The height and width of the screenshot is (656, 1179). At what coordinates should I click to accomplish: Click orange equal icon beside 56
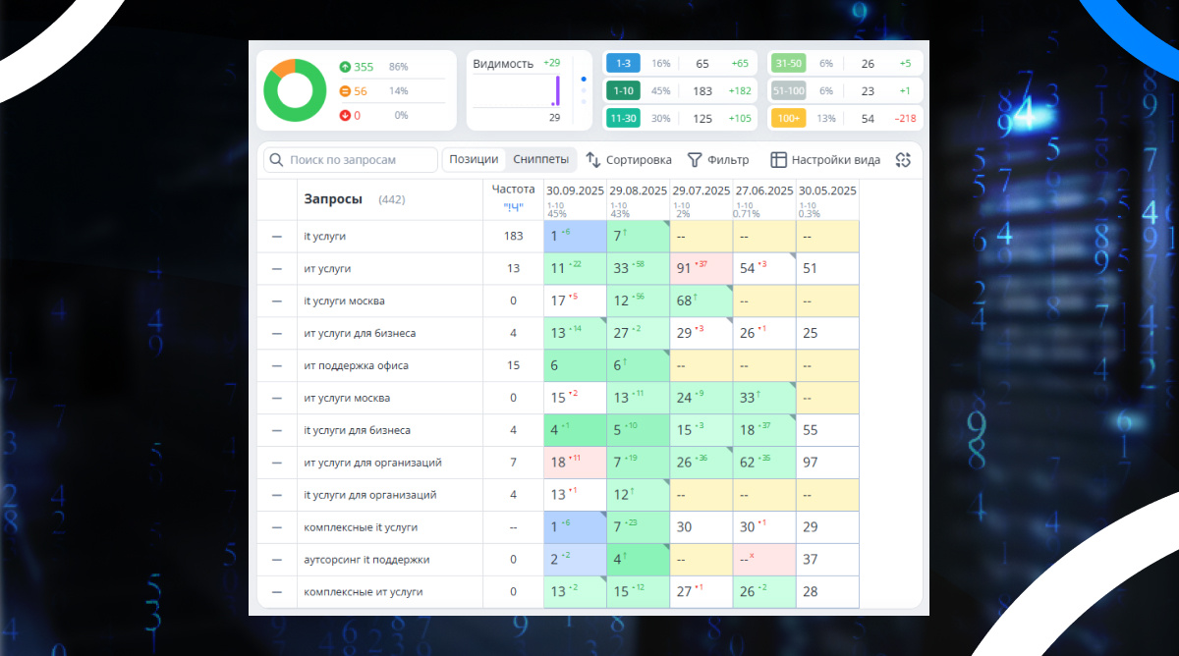[345, 91]
